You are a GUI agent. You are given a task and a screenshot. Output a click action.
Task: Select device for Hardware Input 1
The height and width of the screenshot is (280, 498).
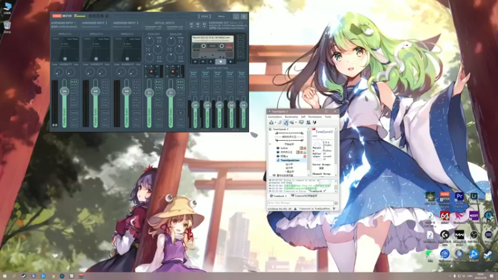(64, 27)
